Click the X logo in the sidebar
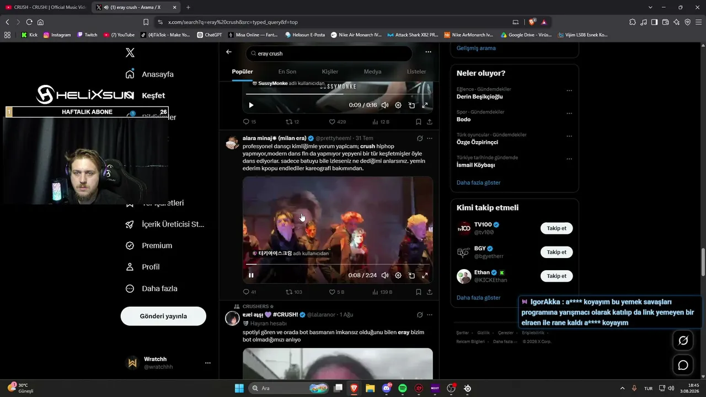 (130, 52)
